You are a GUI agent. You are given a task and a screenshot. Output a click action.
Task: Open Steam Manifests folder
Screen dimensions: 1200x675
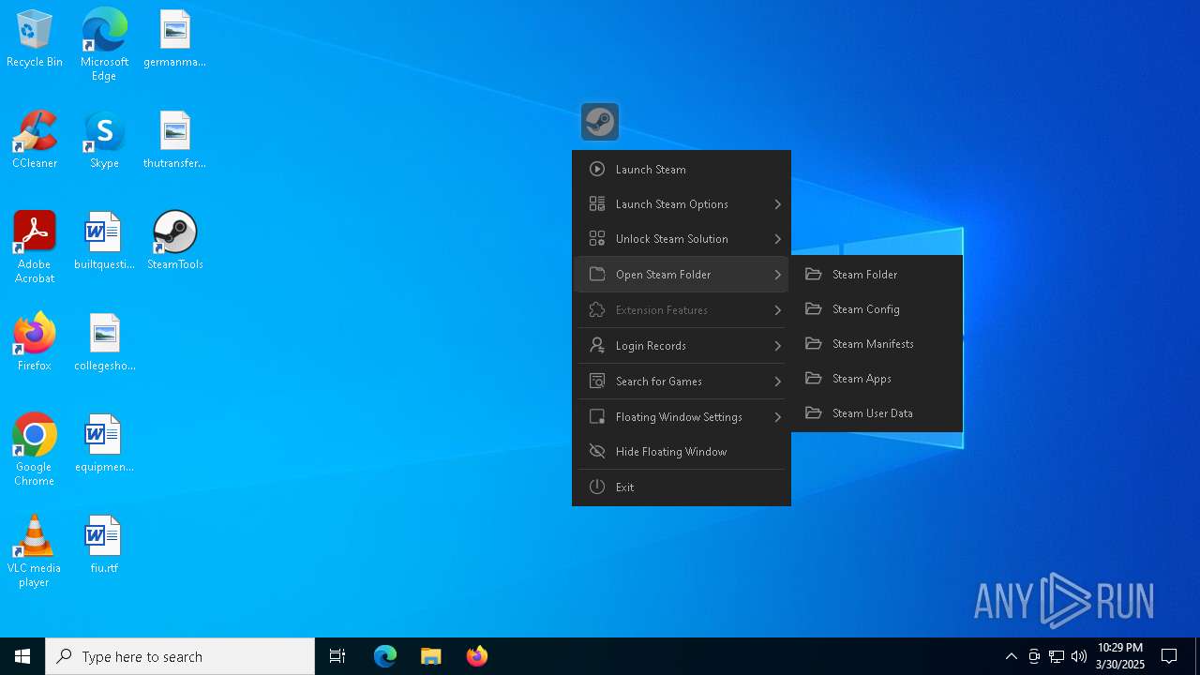coord(877,344)
